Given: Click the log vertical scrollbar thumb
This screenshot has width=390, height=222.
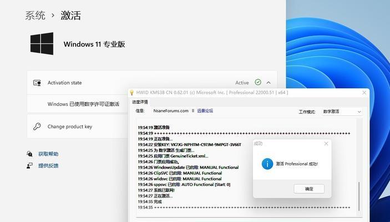Looking at the screenshot, I should [x=359, y=196].
